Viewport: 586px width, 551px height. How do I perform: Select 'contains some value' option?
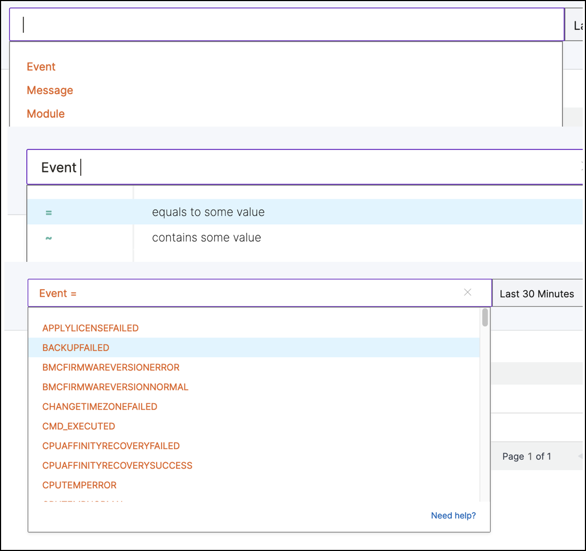coord(206,237)
